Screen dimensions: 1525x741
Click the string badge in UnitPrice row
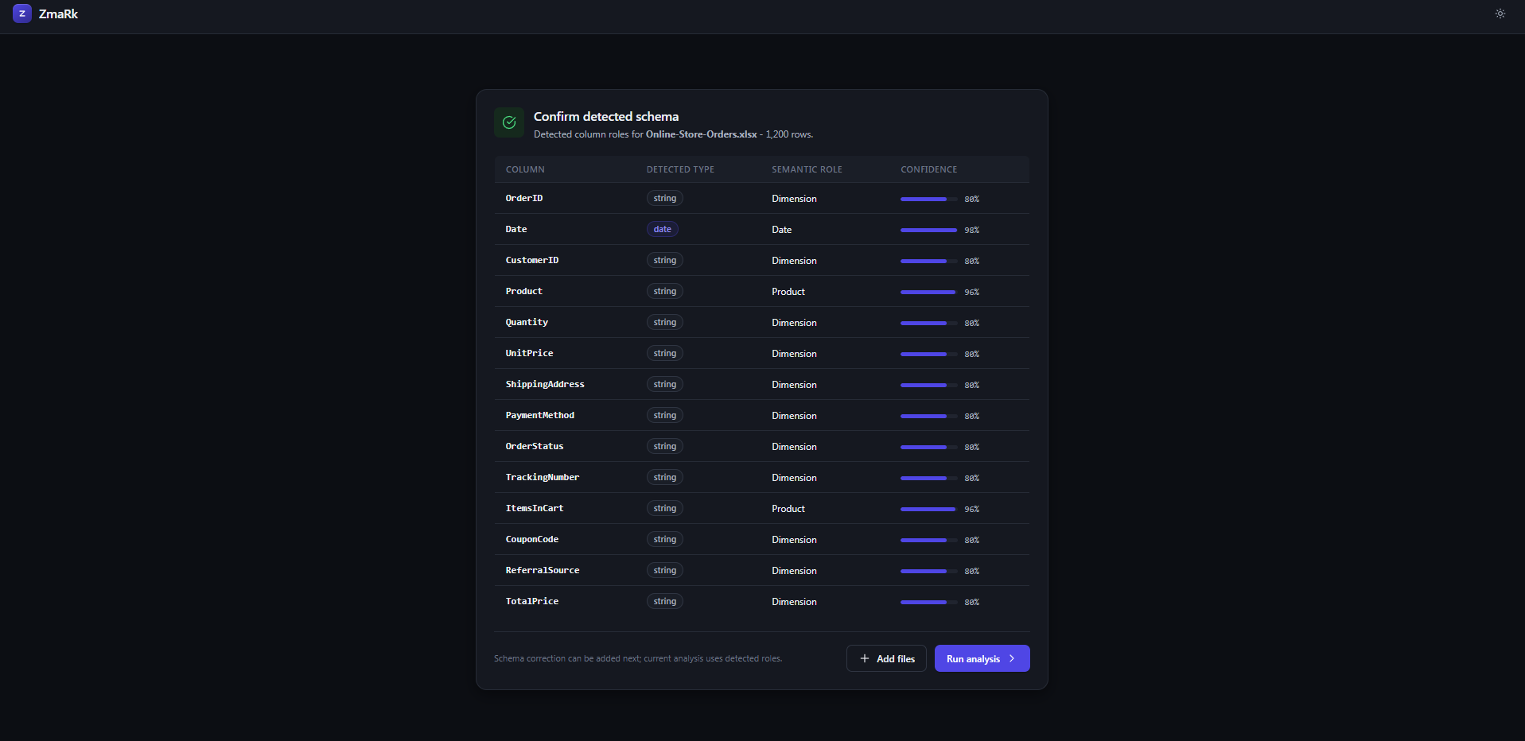pos(665,353)
